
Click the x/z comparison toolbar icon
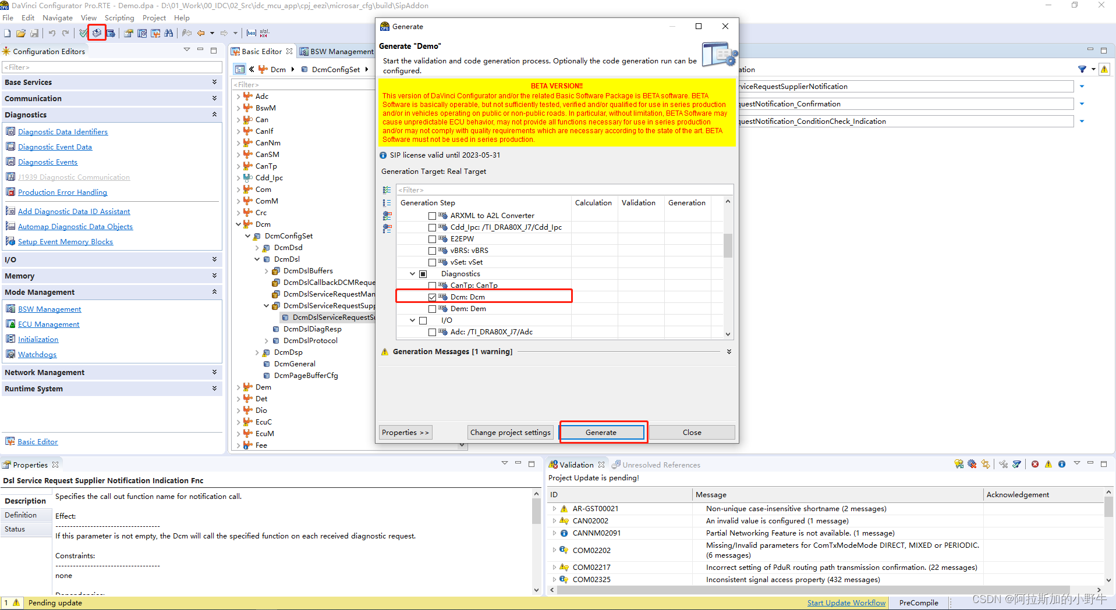click(264, 33)
